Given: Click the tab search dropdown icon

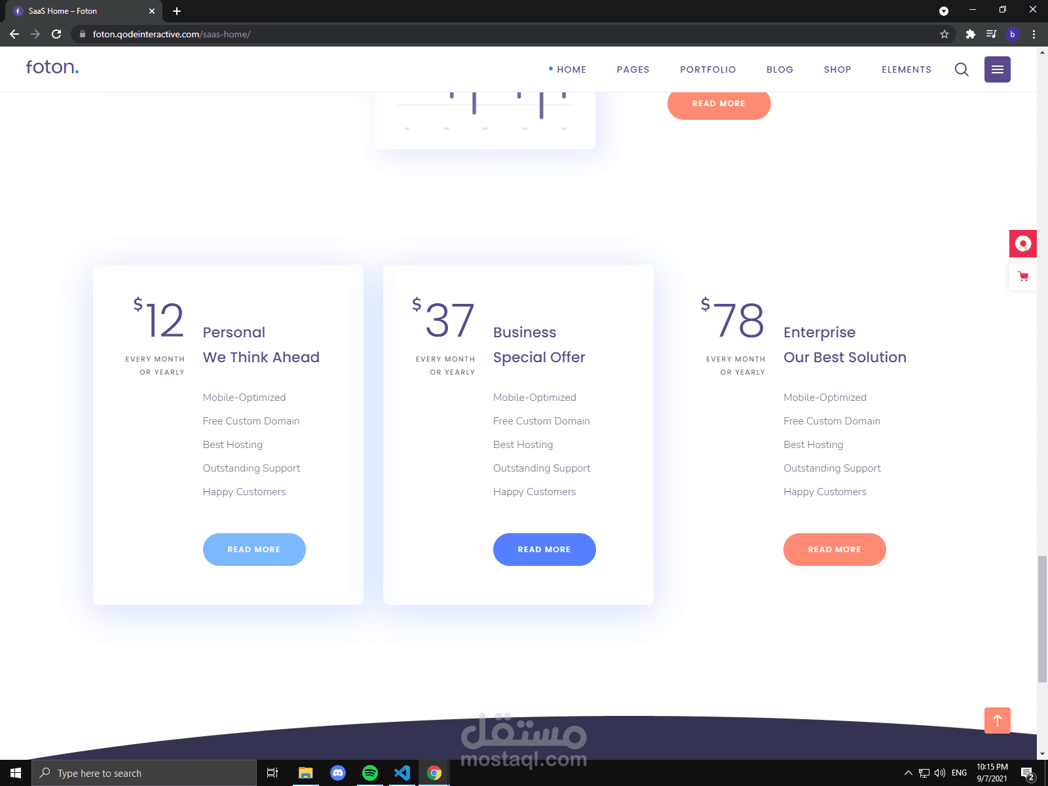Looking at the screenshot, I should click(x=944, y=11).
